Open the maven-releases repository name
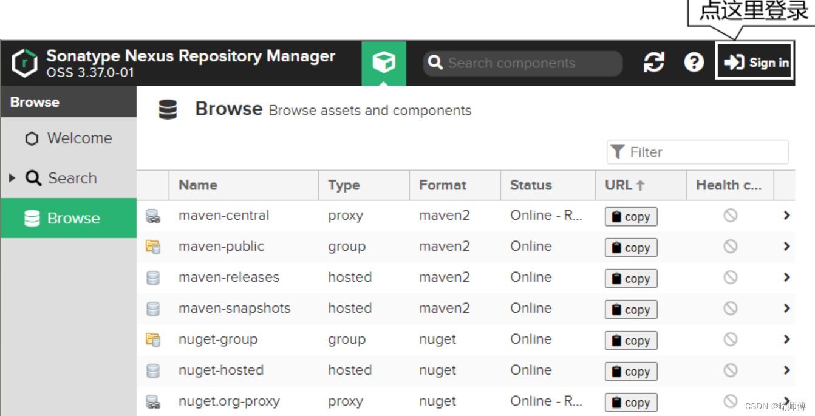The height and width of the screenshot is (416, 815). tap(229, 278)
